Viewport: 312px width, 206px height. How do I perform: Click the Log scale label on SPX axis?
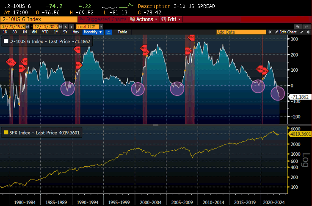306,160
